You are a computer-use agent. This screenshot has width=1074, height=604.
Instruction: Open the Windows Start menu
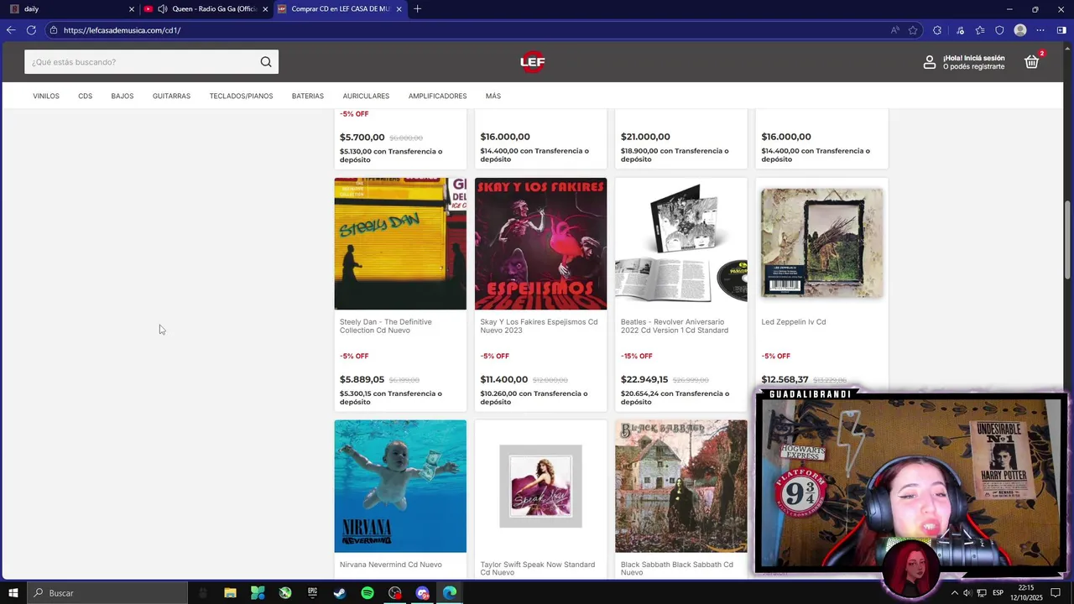coord(13,593)
